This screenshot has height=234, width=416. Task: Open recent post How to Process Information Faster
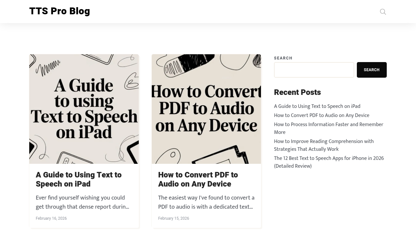[x=329, y=128]
